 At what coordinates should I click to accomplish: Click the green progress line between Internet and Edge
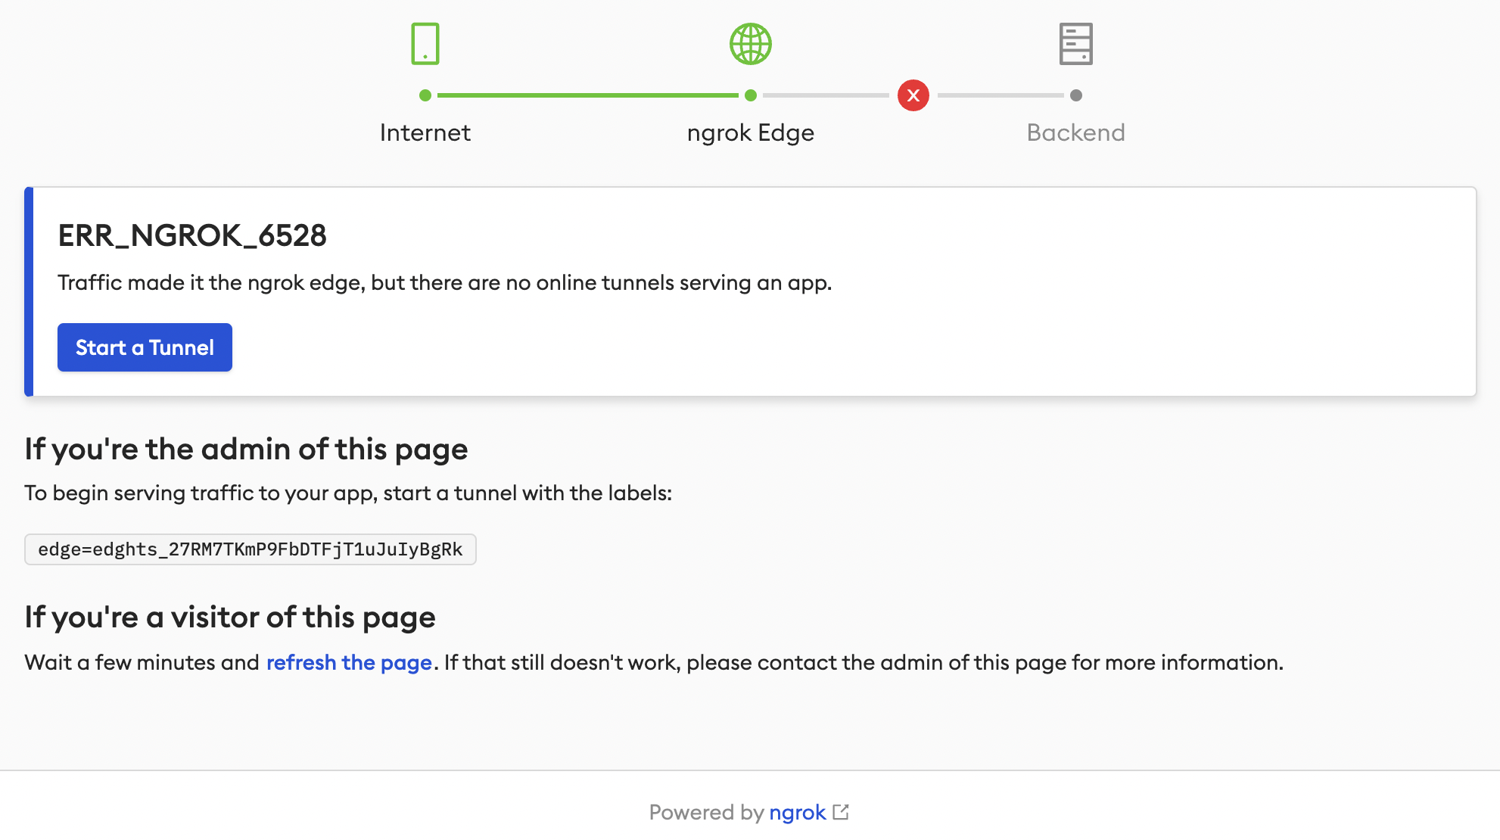tap(588, 95)
